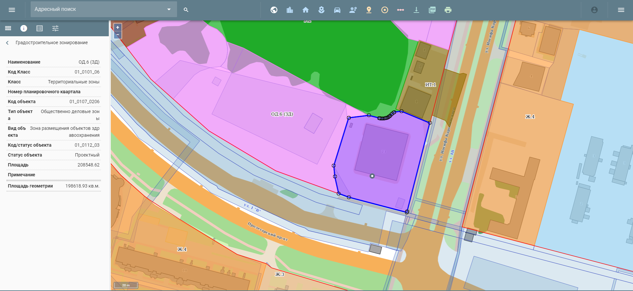This screenshot has height=291, width=633.
Task: Export the map with the PDF icon
Action: (x=432, y=10)
